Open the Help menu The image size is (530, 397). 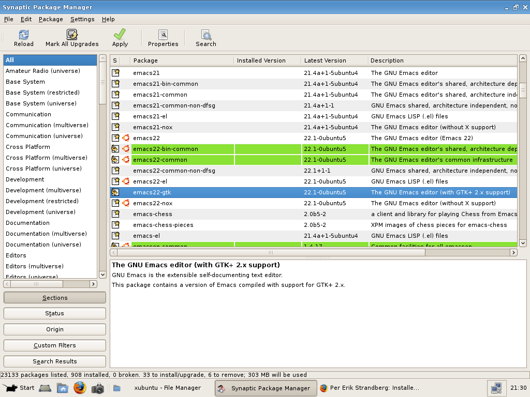pyautogui.click(x=108, y=19)
